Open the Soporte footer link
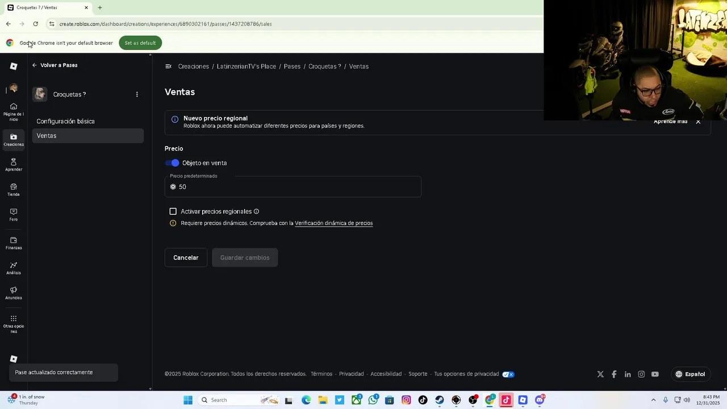 [x=418, y=374]
